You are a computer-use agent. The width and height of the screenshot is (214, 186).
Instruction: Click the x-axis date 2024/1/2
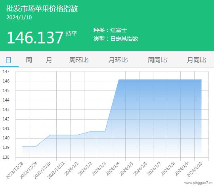point(85,169)
